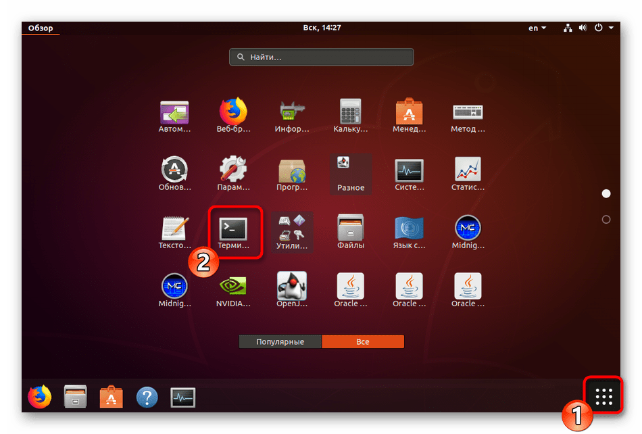Viewport: 642px width, 434px height.
Task: Click the Обзор activities button
Action: [x=41, y=28]
